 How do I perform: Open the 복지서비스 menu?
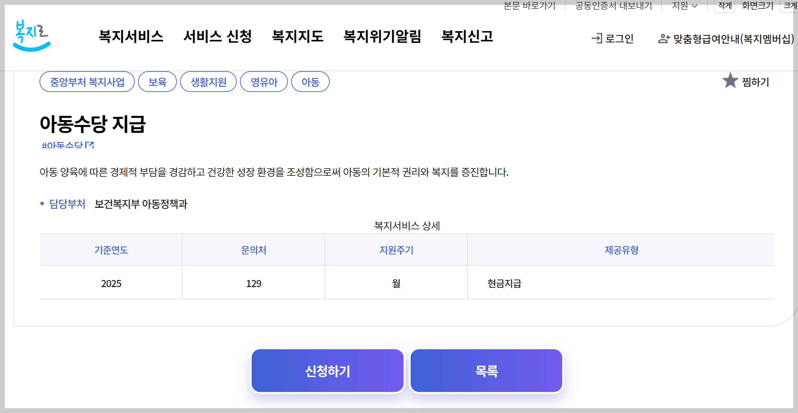coord(131,36)
